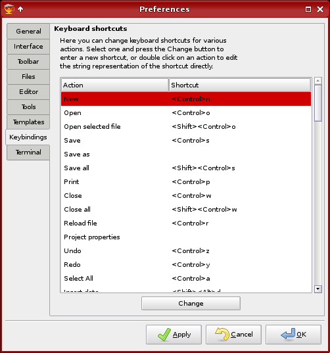Click the blue return arrow OK button

293,335
